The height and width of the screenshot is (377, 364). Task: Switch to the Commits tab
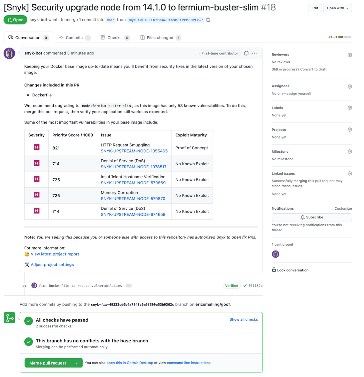[x=74, y=37]
